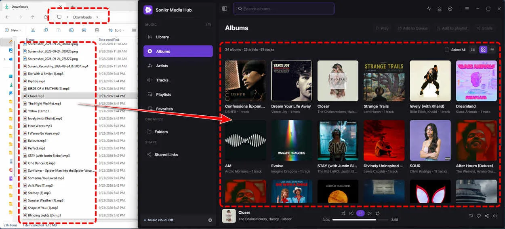
Task: Open the Sort dropdown in File Explorer
Action: coord(117,30)
